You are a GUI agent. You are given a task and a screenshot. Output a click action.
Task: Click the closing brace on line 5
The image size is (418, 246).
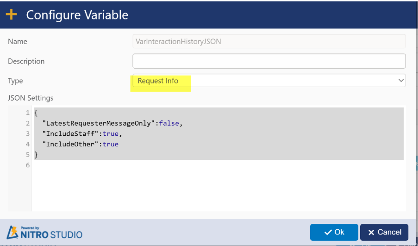36,155
